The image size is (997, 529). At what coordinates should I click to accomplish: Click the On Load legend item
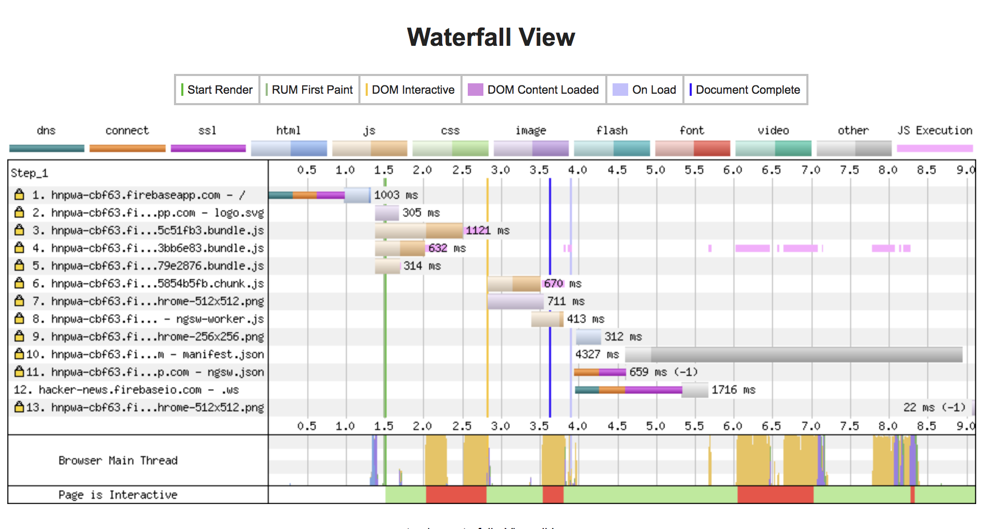[645, 90]
